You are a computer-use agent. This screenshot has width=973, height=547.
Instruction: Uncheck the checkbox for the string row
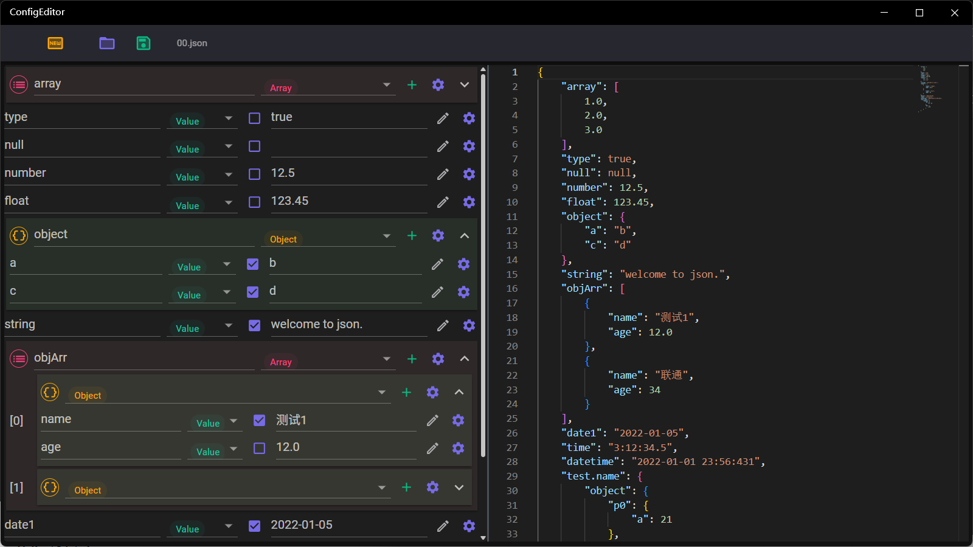tap(255, 326)
